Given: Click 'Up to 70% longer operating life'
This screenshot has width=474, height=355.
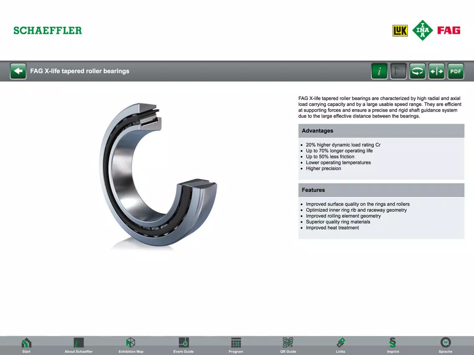Looking at the screenshot, I should [x=339, y=151].
